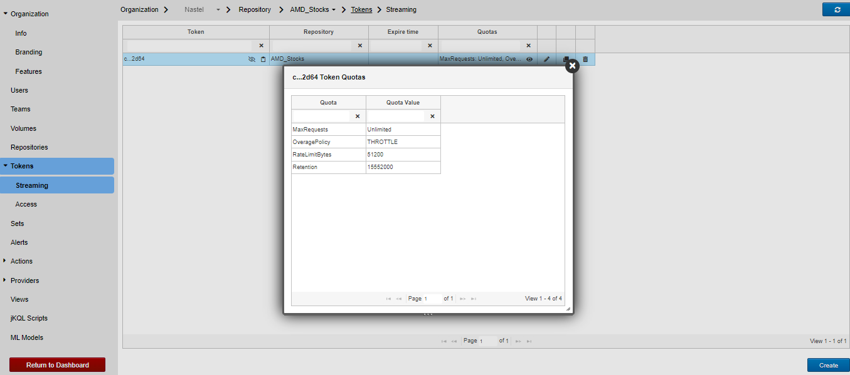Select Streaming tokens in sidebar

[x=57, y=185]
